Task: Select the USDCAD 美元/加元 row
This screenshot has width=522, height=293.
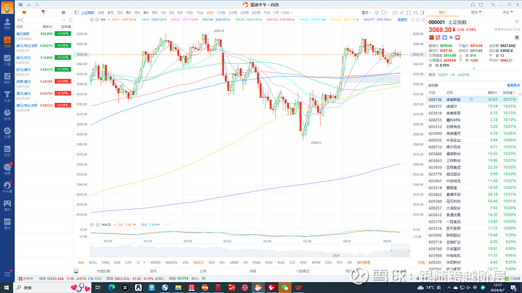Action: coord(44,60)
